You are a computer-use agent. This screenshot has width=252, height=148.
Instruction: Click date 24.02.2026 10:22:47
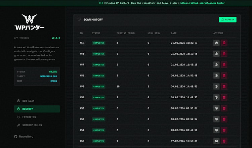coord(184,43)
